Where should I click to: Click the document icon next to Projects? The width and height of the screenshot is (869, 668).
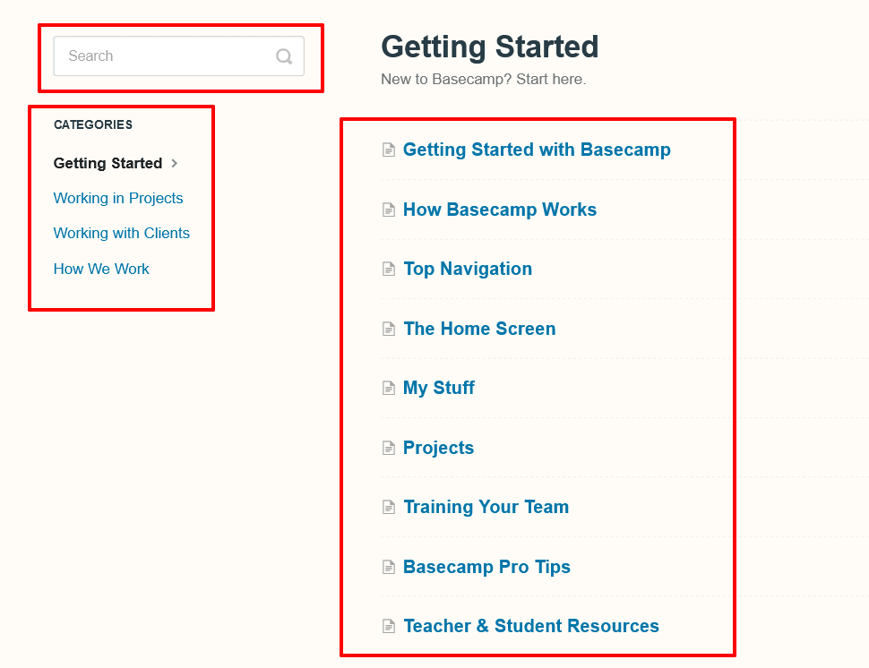[x=389, y=448]
